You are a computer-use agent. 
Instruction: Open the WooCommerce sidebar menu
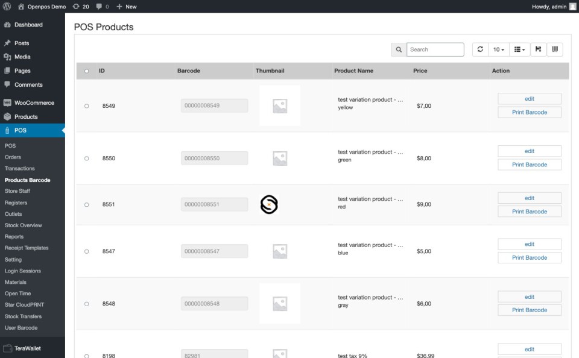[x=34, y=103]
